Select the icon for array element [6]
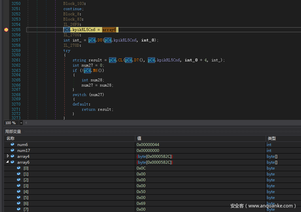The image size is (301, 212). 19,203
